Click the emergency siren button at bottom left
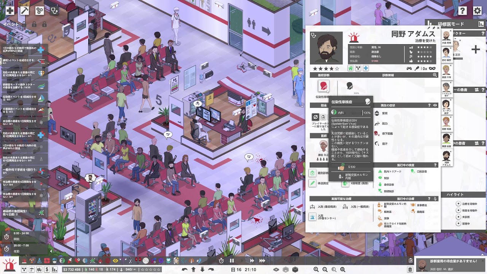487x274 pixels. pos(9,264)
